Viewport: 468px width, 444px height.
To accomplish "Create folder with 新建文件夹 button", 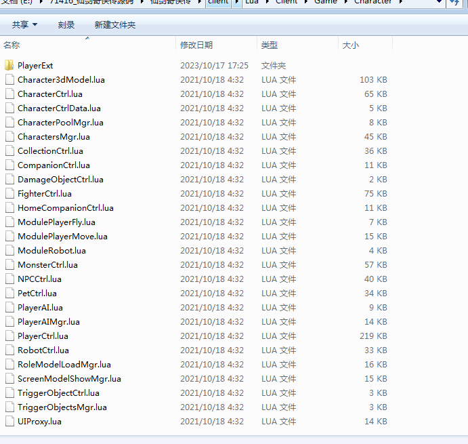I will [x=114, y=25].
